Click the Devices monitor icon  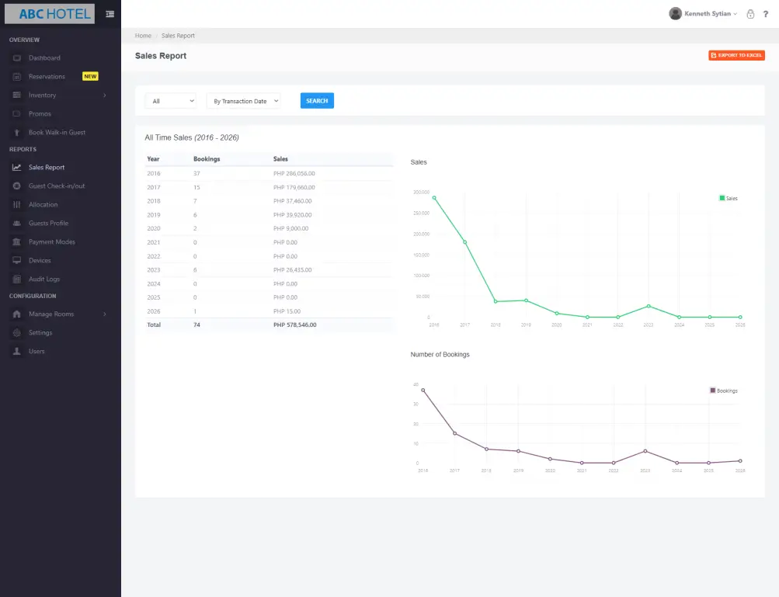pyautogui.click(x=17, y=260)
